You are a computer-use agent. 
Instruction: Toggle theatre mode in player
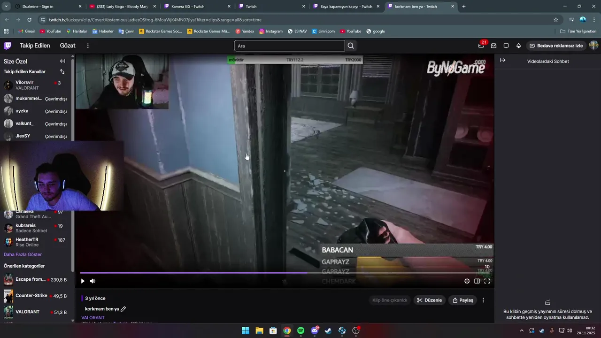pos(477,281)
